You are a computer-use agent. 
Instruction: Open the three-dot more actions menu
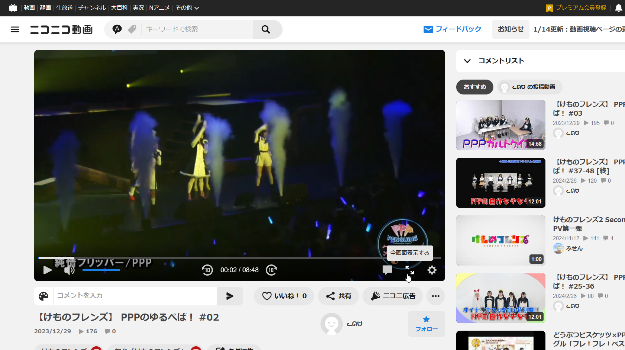(436, 296)
